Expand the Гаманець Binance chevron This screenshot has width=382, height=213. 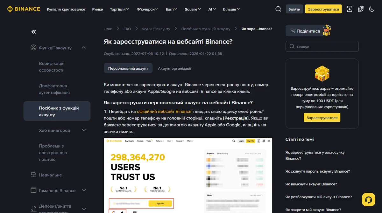tap(84, 190)
